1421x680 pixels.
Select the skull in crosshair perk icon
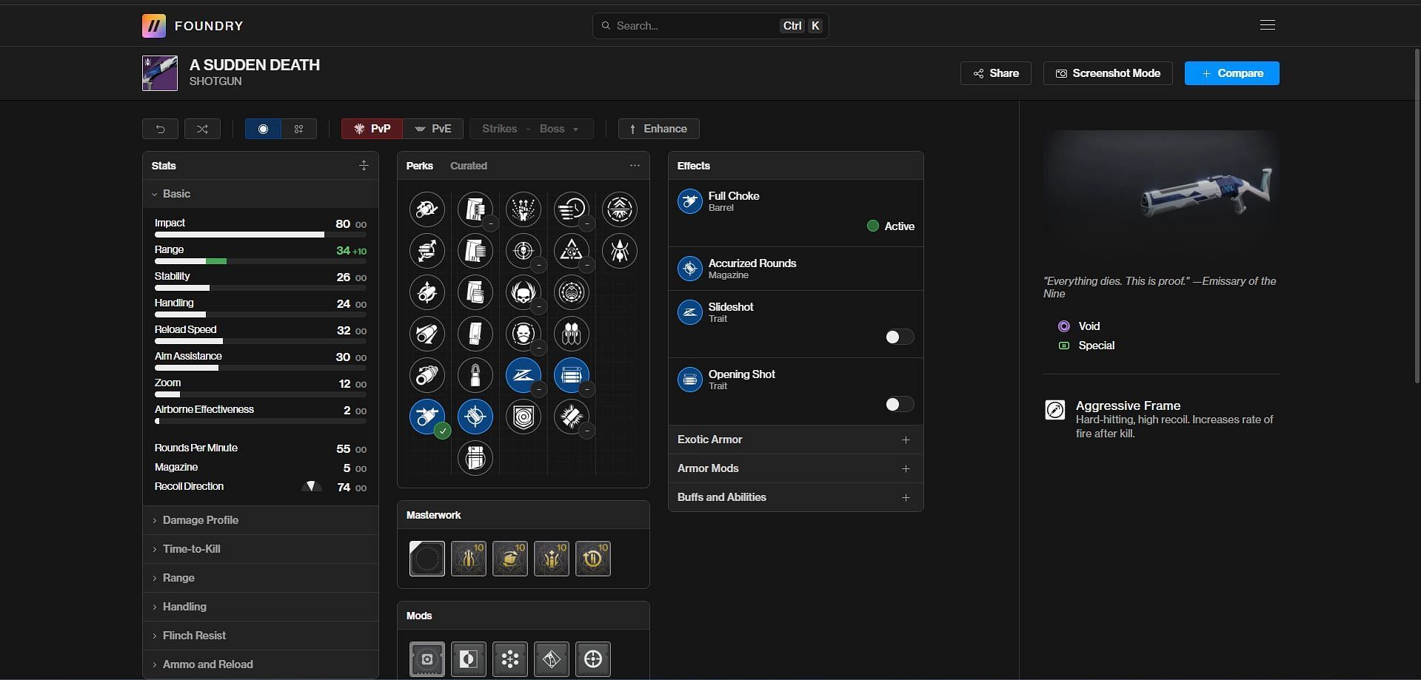point(524,251)
